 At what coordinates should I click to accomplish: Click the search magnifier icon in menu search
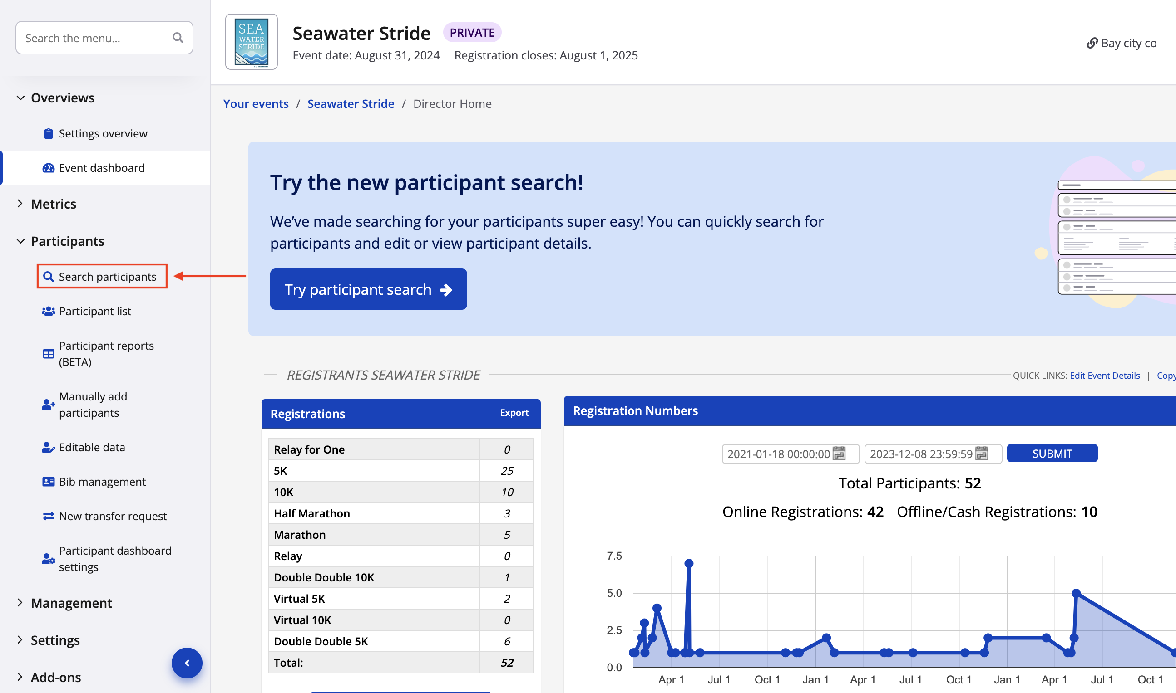click(x=178, y=38)
